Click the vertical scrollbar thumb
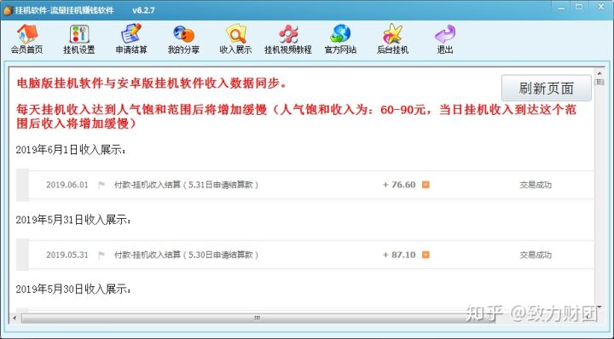This screenshot has height=339, width=614. pyautogui.click(x=600, y=82)
